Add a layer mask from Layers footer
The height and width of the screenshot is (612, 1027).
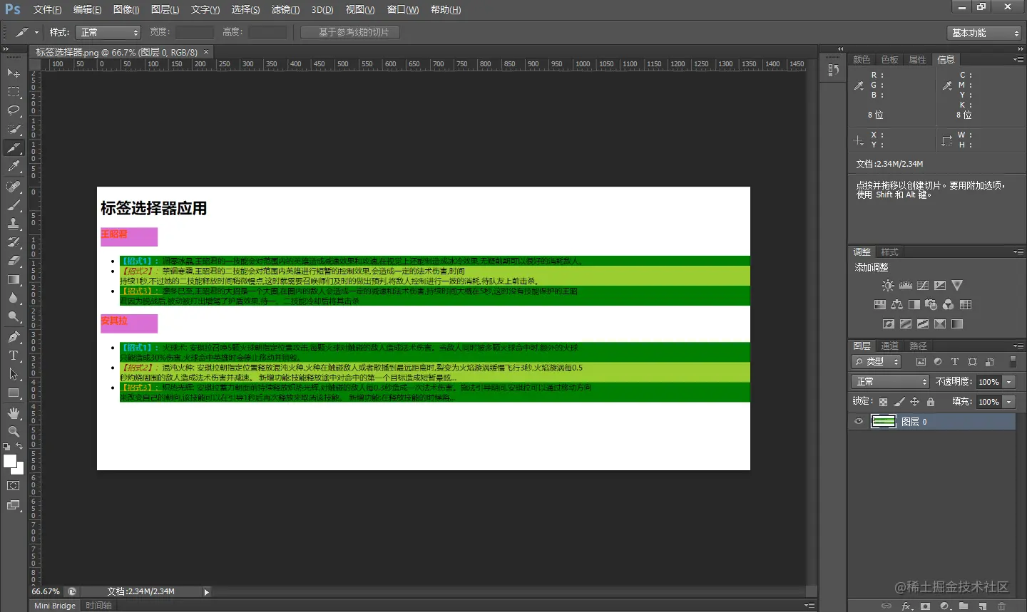pos(926,606)
